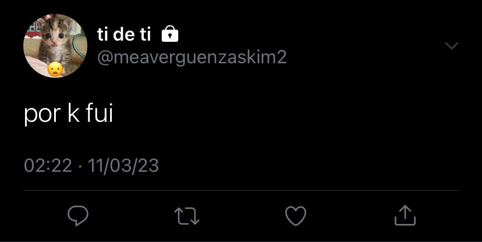The width and height of the screenshot is (482, 242).
Task: Open the protected account lock badge
Action: (170, 34)
